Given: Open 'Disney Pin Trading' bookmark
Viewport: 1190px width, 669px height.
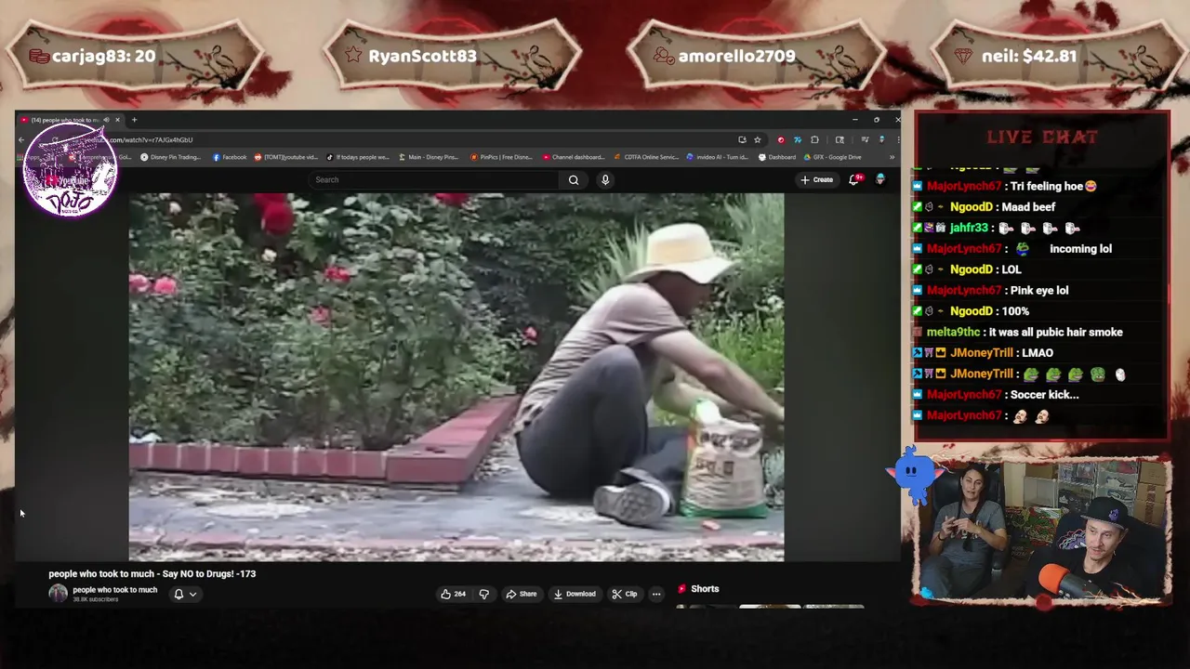Looking at the screenshot, I should click(x=170, y=157).
